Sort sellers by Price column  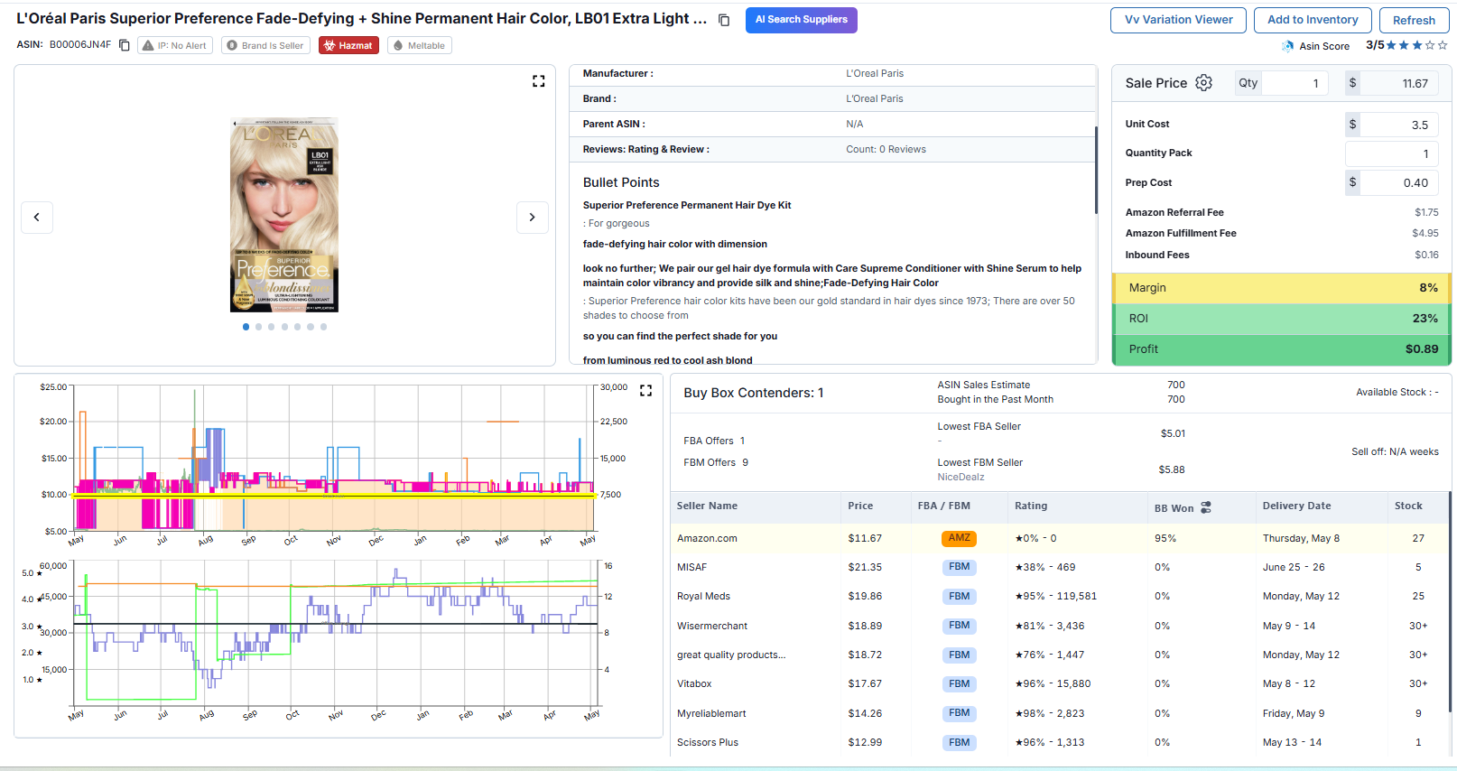(860, 506)
